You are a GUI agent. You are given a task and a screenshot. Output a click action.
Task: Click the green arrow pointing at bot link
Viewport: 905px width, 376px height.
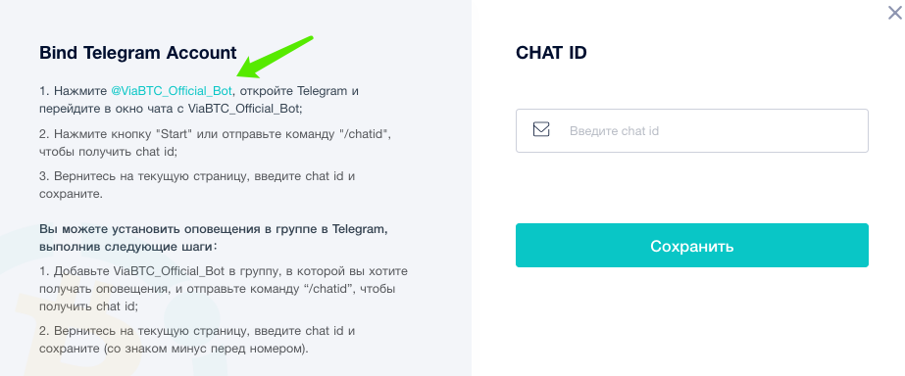275,58
